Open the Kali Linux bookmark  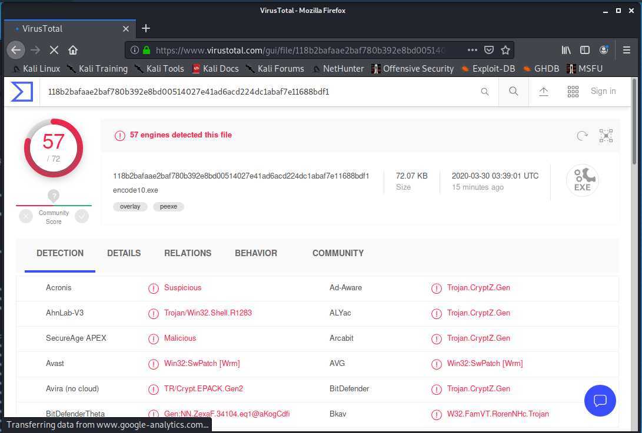point(37,69)
